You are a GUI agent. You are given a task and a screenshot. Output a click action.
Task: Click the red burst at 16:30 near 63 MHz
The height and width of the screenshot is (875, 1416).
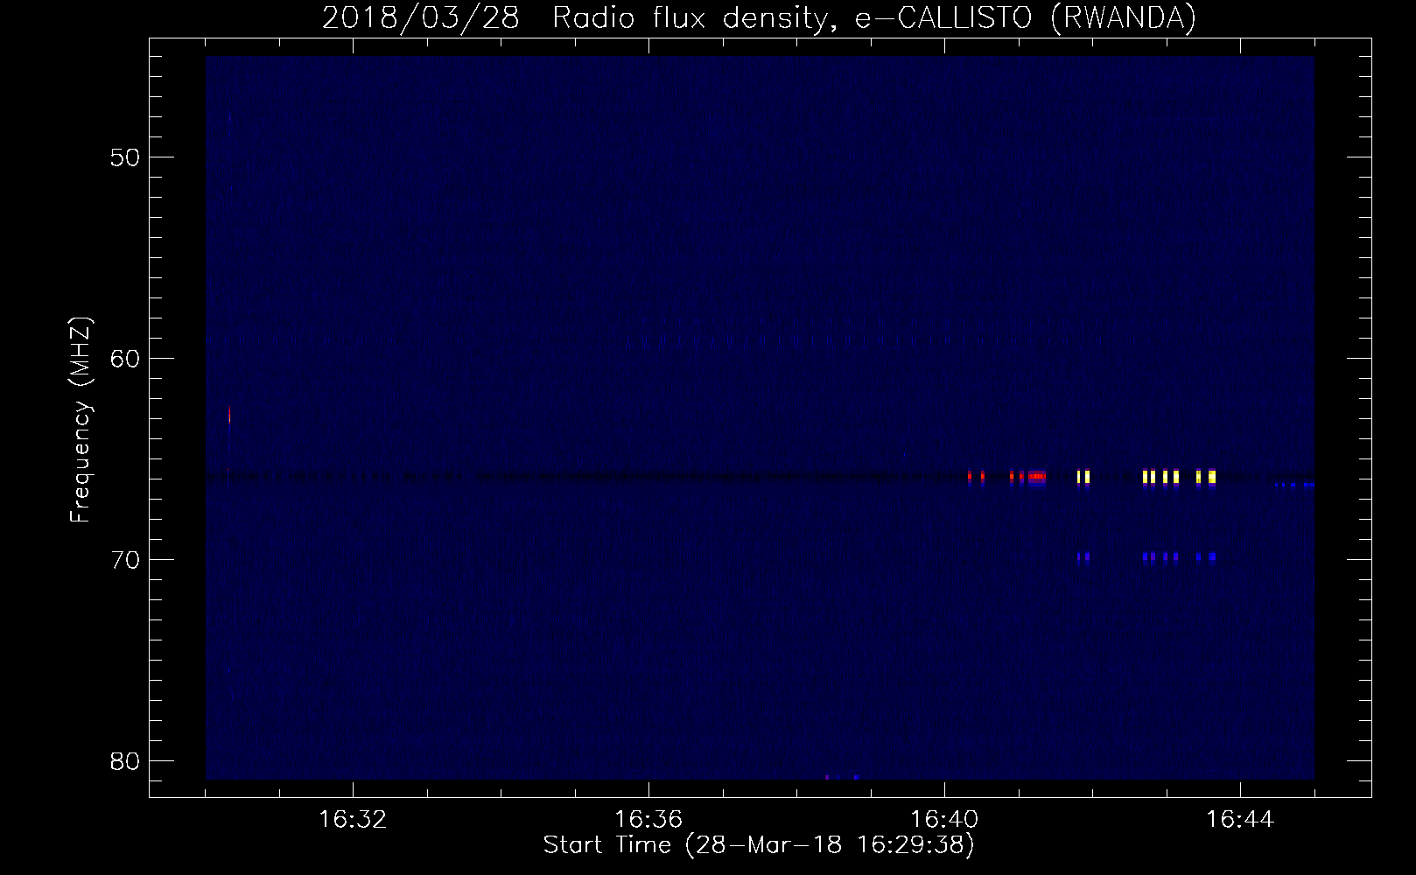(229, 415)
